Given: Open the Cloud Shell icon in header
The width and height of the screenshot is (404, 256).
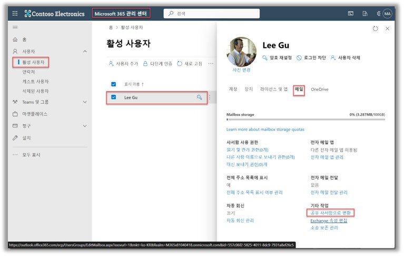Looking at the screenshot, I should click(351, 13).
